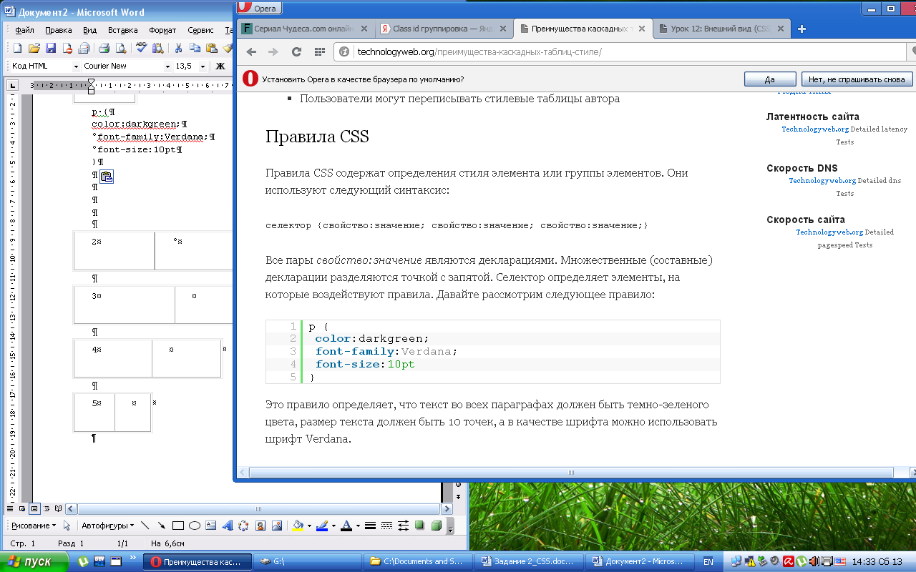Click Opera's horizontal page scrollbar
The image size is (916, 572).
pos(570,473)
